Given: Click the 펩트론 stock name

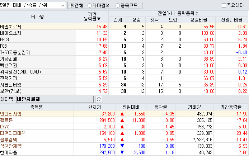Looking at the screenshot, I should coord(6,120).
